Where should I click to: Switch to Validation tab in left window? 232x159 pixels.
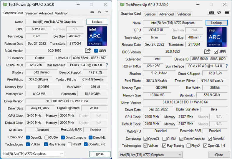coord(62,13)
